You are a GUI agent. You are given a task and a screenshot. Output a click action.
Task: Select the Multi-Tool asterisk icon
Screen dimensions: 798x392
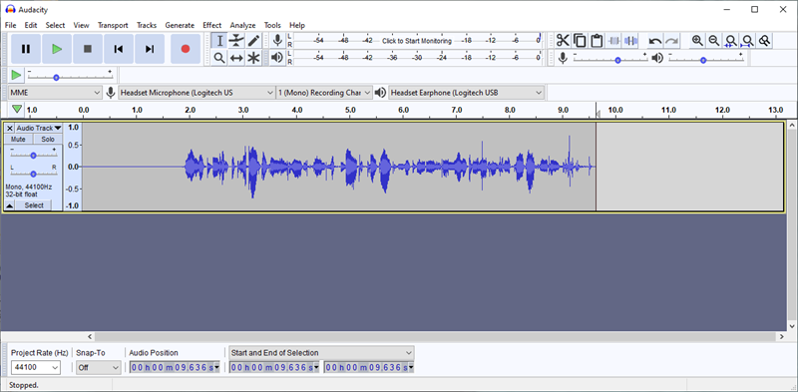[x=253, y=58]
